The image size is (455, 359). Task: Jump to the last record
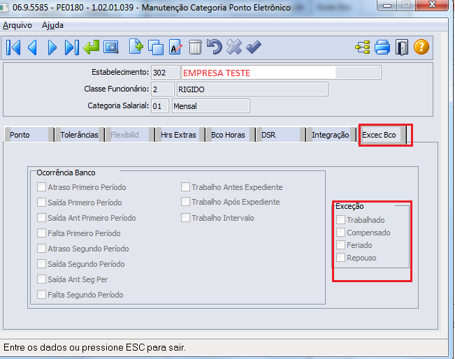(72, 47)
